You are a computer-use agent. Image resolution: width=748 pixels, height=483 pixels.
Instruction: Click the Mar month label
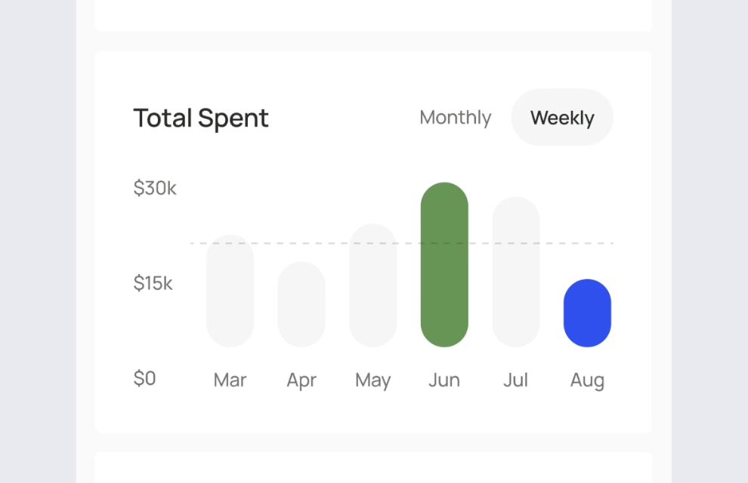tap(230, 380)
